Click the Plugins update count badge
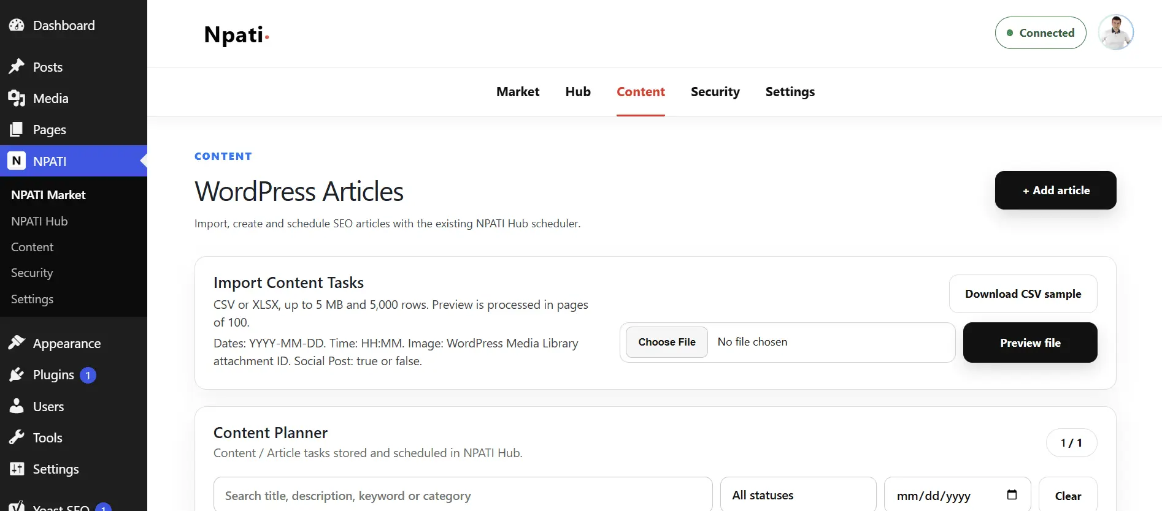Image resolution: width=1162 pixels, height=511 pixels. [88, 375]
